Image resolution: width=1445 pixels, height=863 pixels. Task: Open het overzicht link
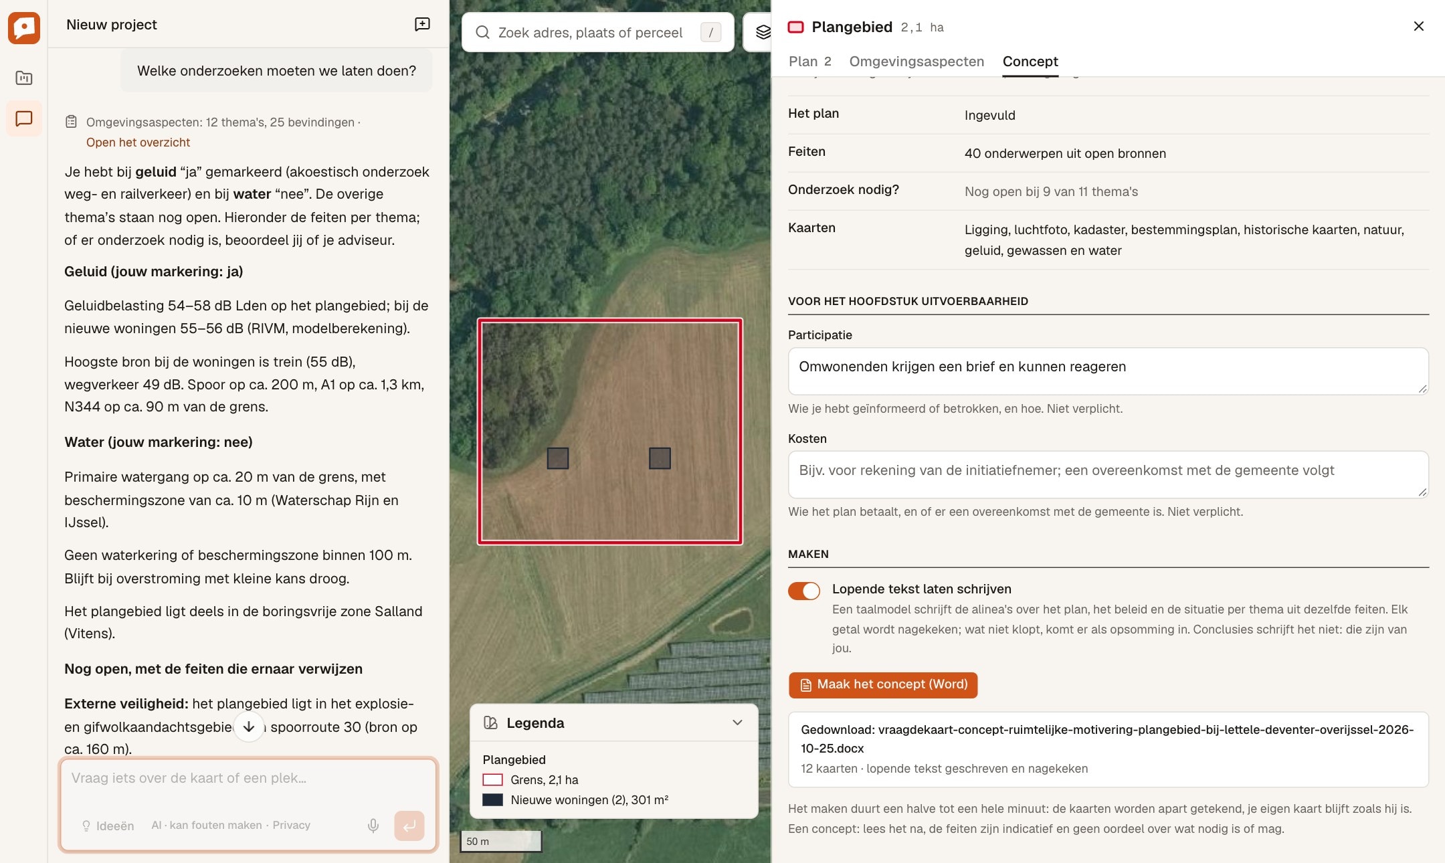tap(138, 142)
